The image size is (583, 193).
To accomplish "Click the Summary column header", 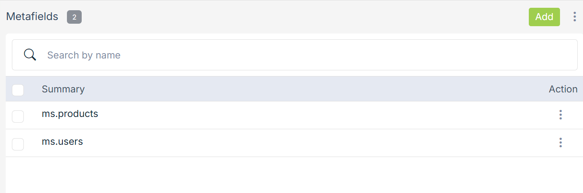I will (x=63, y=89).
